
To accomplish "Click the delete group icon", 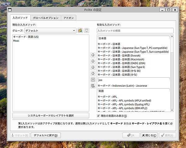I will coord(86,30).
